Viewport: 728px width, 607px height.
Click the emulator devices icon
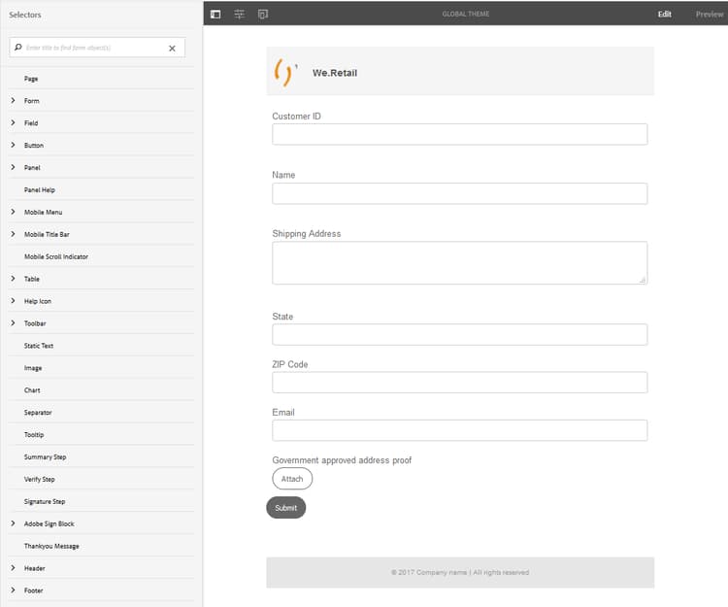263,14
